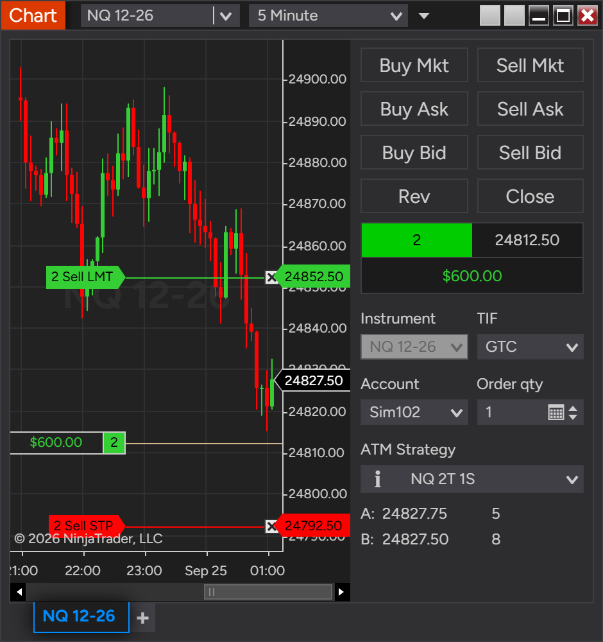Select the NQ 12-26 chart tab

[x=81, y=616]
